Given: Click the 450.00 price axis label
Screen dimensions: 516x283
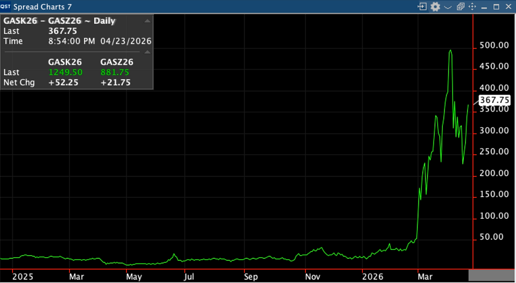Looking at the screenshot, I should tap(494, 66).
